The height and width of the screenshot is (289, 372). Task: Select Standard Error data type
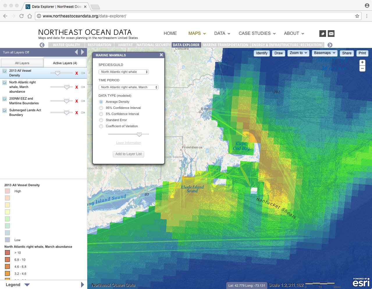(x=101, y=120)
